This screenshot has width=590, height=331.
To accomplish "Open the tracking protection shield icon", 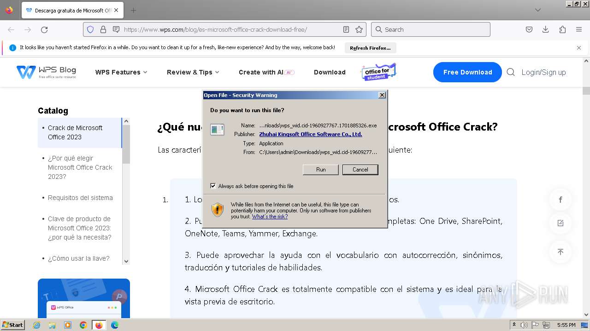I will click(90, 29).
